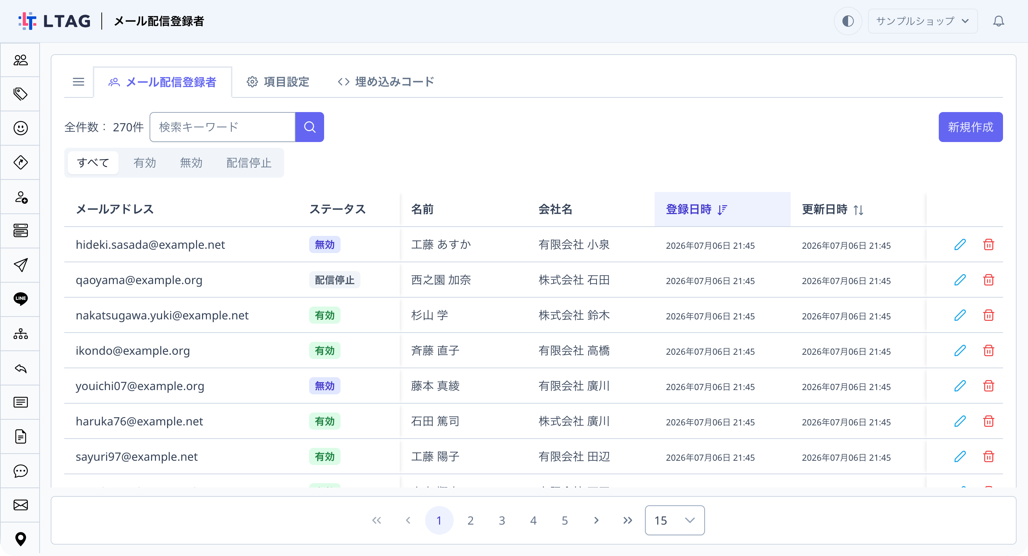
Task: Click the notification bell icon
Action: pyautogui.click(x=998, y=21)
